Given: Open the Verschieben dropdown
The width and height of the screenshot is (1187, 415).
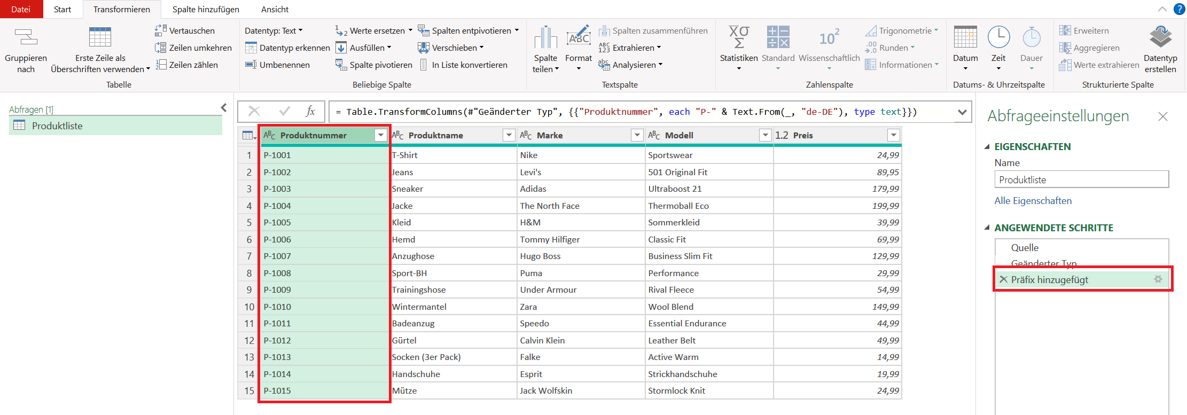Looking at the screenshot, I should pos(451,48).
